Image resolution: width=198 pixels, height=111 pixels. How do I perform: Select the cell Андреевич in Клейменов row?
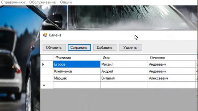(x=172, y=71)
